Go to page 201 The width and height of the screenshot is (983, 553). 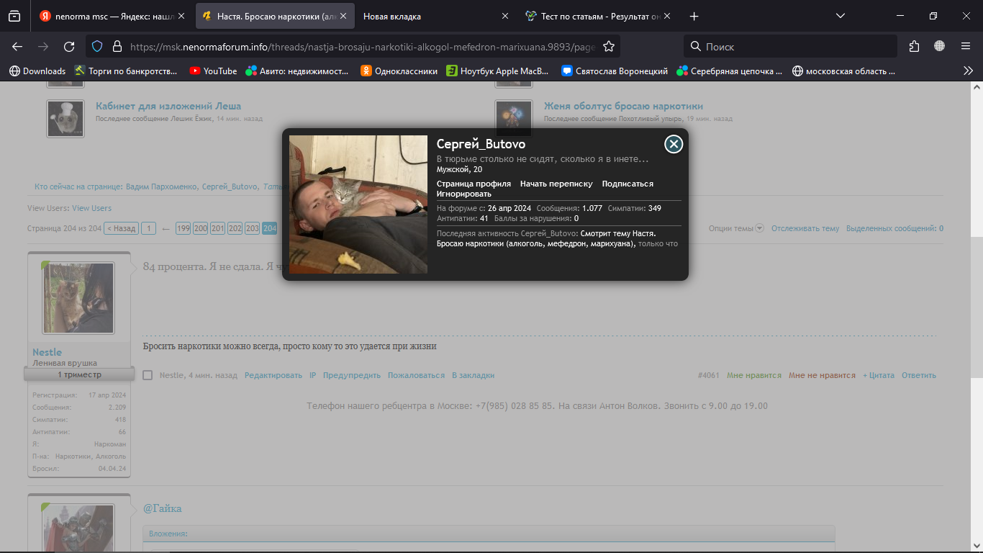[217, 228]
